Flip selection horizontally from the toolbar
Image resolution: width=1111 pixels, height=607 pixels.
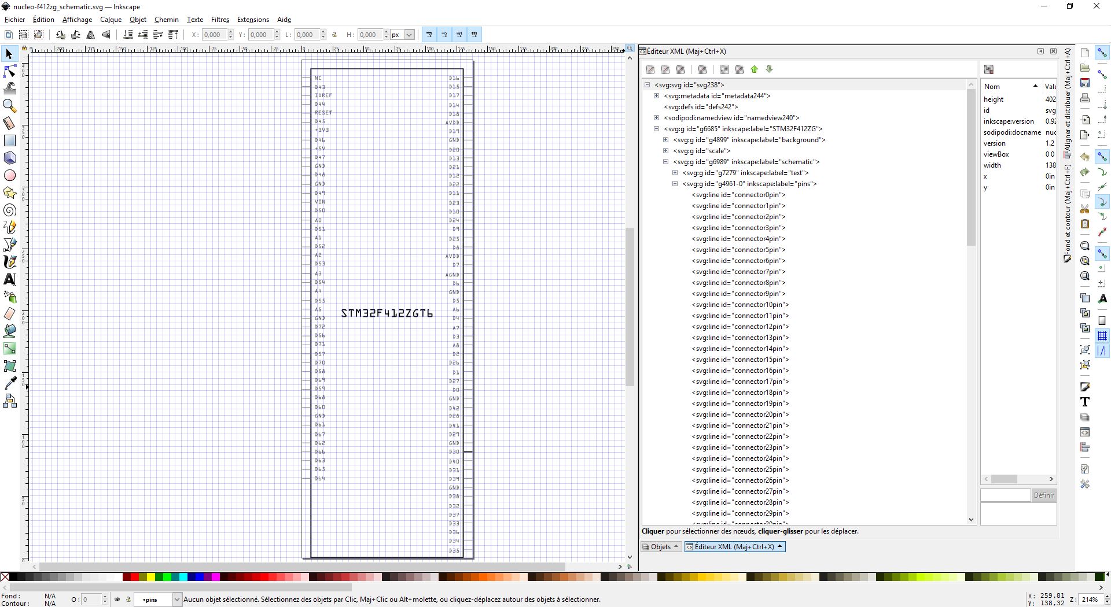coord(91,35)
